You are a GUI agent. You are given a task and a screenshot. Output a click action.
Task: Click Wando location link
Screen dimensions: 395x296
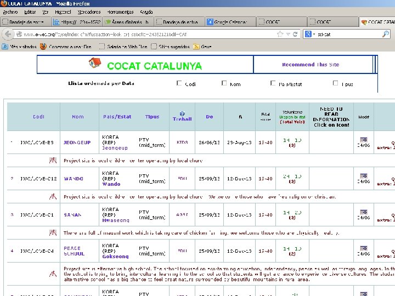click(x=111, y=184)
